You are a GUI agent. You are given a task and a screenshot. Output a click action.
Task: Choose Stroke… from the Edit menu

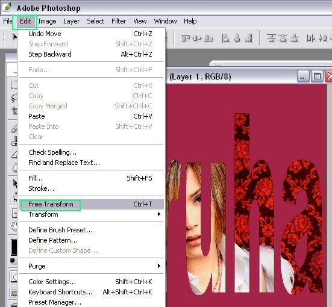click(91, 188)
